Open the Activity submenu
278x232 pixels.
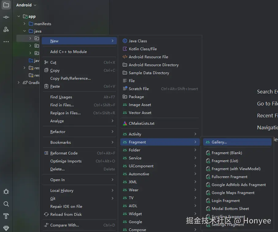(160, 134)
